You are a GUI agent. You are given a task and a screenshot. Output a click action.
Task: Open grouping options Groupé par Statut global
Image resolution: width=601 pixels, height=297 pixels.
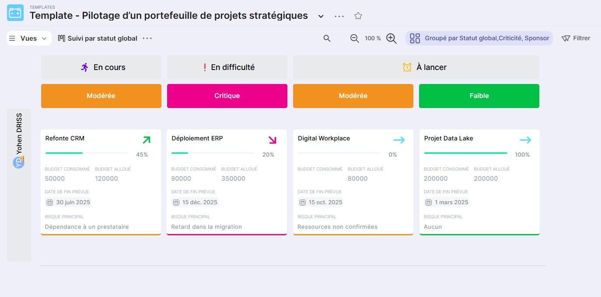479,38
